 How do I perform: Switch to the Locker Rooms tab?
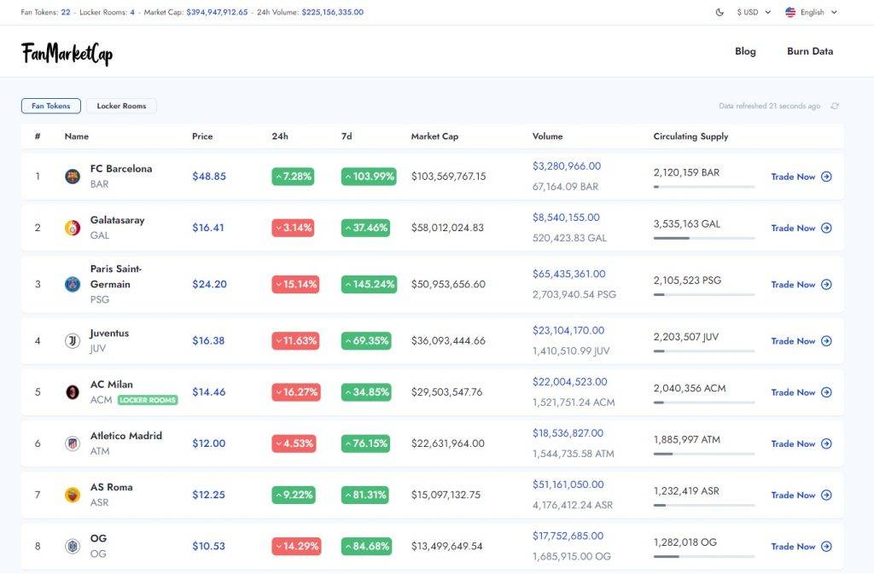coord(121,106)
